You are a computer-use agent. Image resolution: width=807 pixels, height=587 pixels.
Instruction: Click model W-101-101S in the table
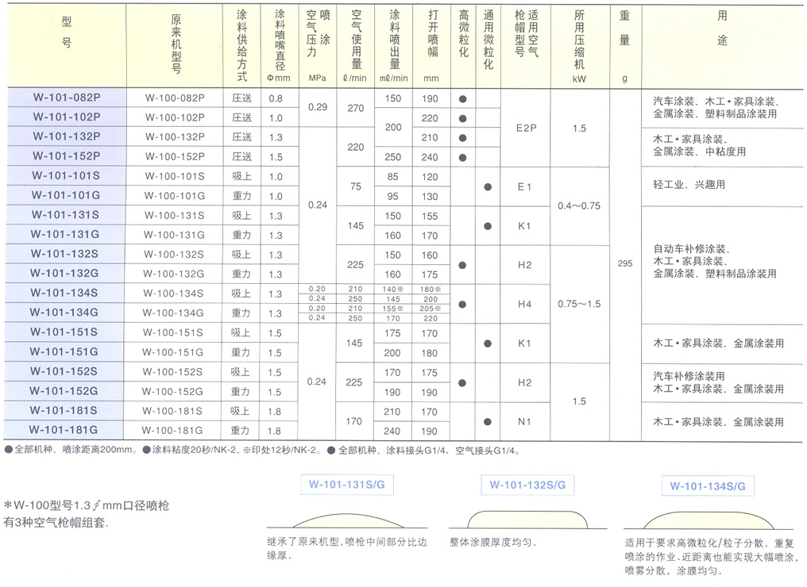66,175
